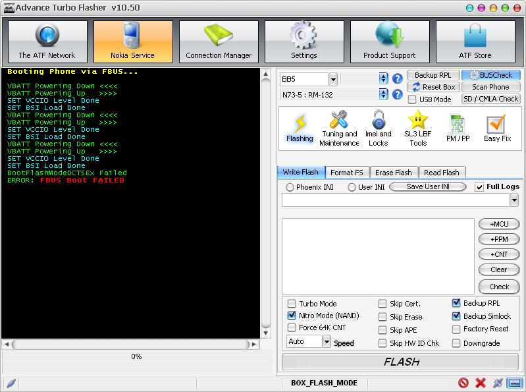Open the Connection Manager section
The width and height of the screenshot is (526, 392).
point(219,42)
